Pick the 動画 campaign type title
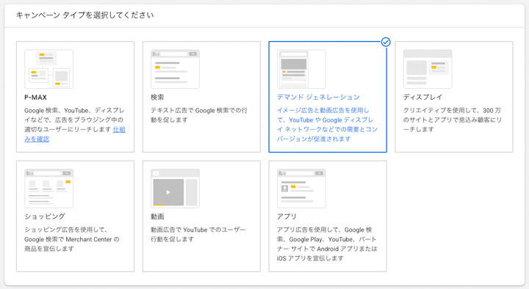 point(157,216)
